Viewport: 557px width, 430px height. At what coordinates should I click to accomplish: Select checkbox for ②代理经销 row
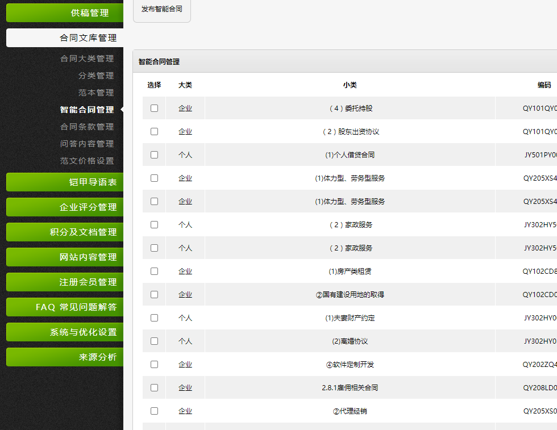[x=154, y=411]
